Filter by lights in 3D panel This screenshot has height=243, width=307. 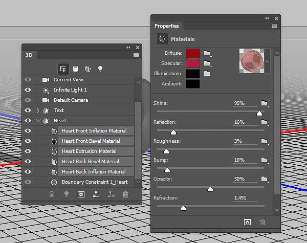click(x=100, y=69)
